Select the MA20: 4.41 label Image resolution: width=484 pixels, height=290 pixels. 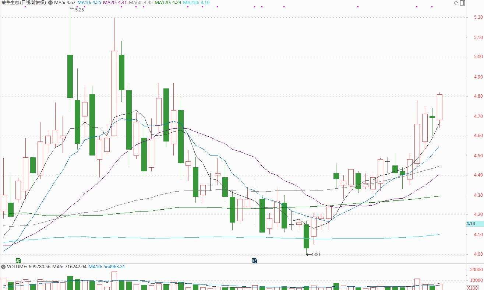(x=115, y=3)
